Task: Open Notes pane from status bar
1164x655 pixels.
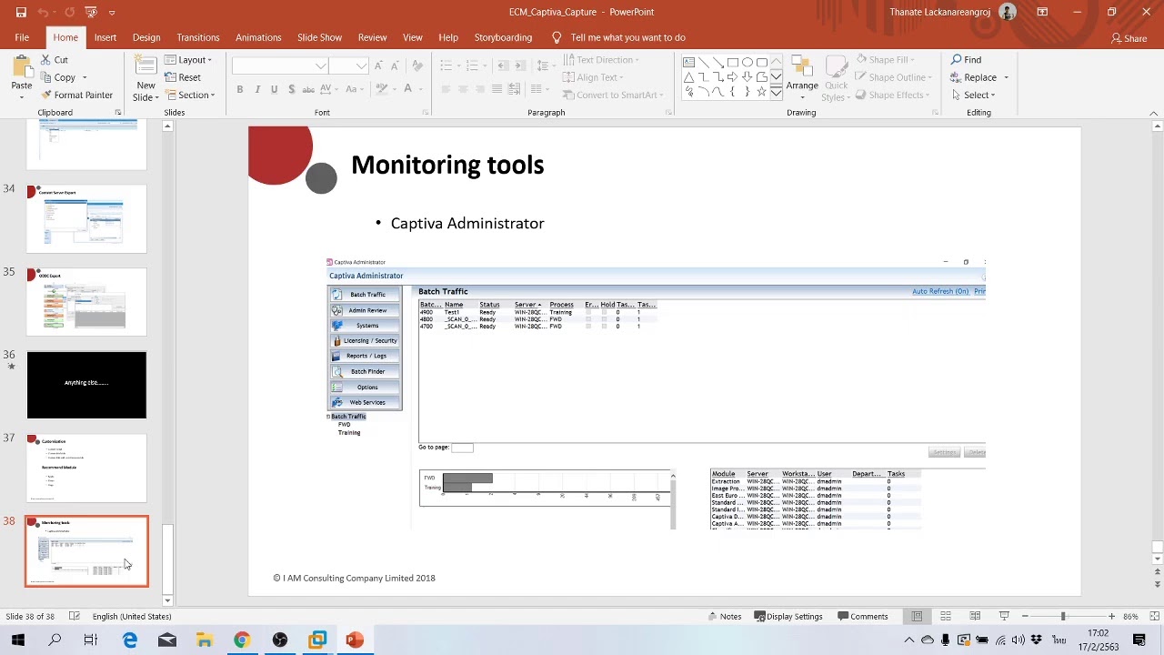Action: click(725, 616)
